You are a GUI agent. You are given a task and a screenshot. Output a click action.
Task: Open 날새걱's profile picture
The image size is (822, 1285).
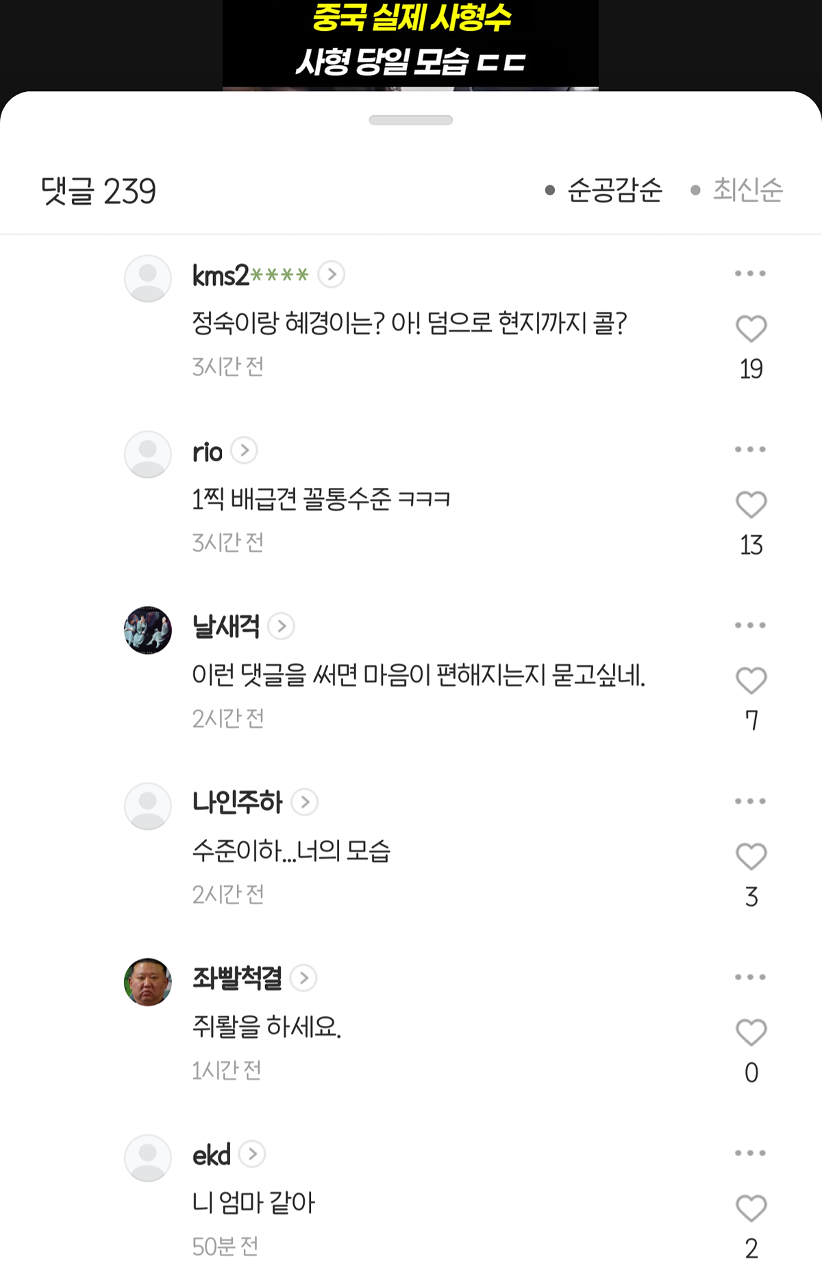[148, 630]
